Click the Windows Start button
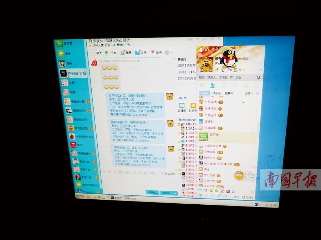The height and width of the screenshot is (240, 321). click(80, 196)
